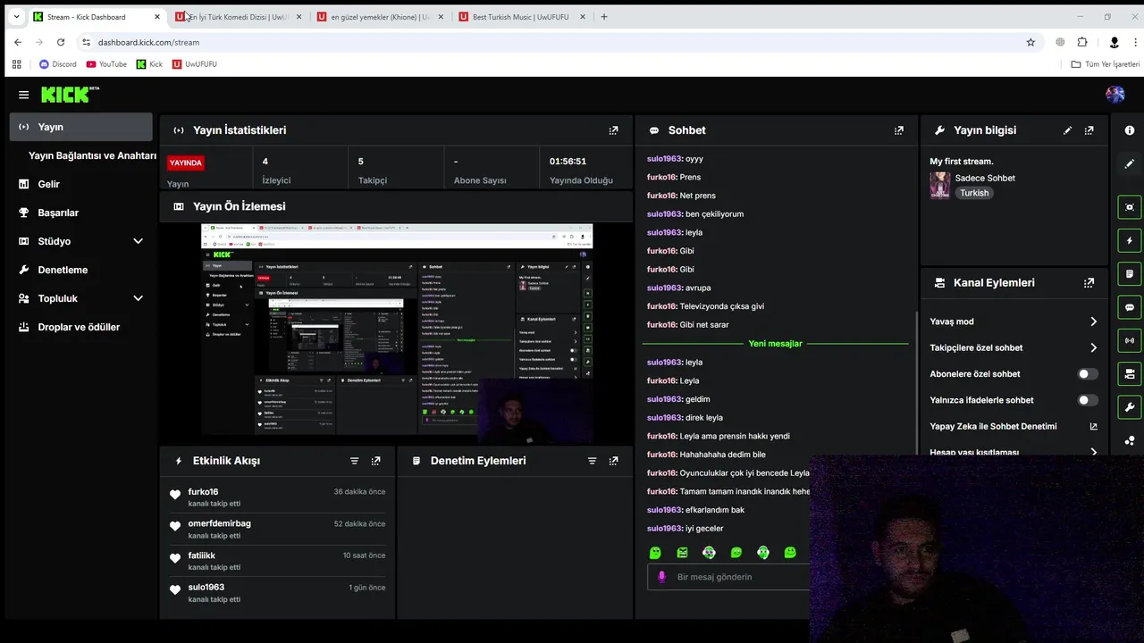The height and width of the screenshot is (643, 1144).
Task: Edit stream info with the Yayın bilgisi pencil
Action: click(x=1067, y=130)
